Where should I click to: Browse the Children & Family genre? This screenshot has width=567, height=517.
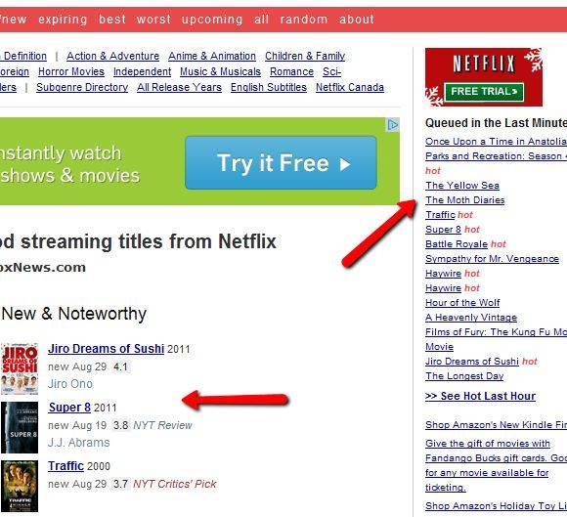click(305, 56)
